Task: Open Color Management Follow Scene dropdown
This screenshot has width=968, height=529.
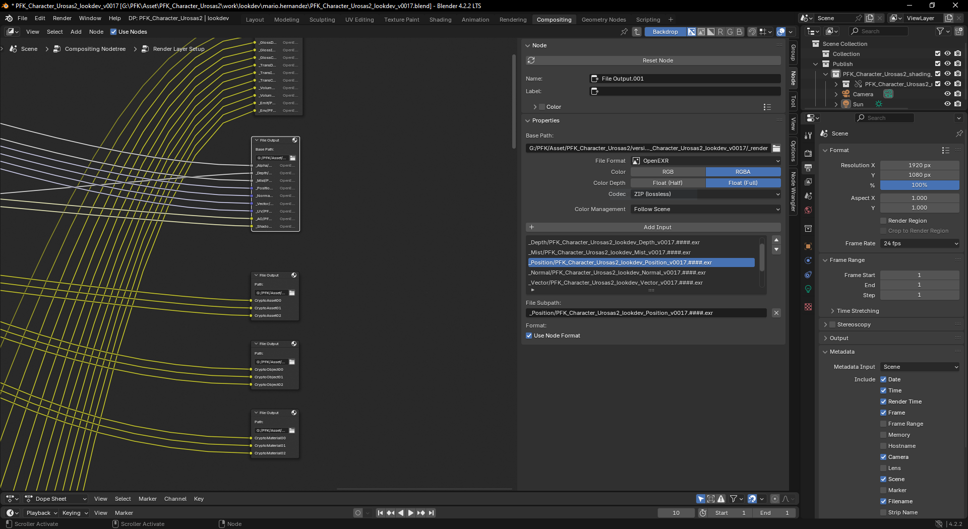Action: tap(706, 209)
